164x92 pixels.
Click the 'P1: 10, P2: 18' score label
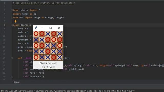coord(48,67)
